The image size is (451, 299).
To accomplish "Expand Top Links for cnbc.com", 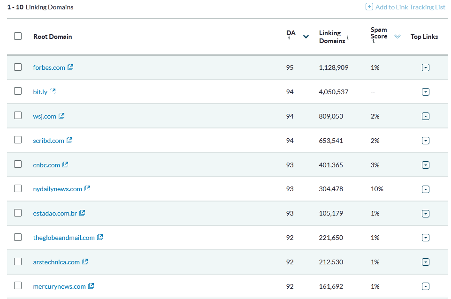I will pos(426,165).
